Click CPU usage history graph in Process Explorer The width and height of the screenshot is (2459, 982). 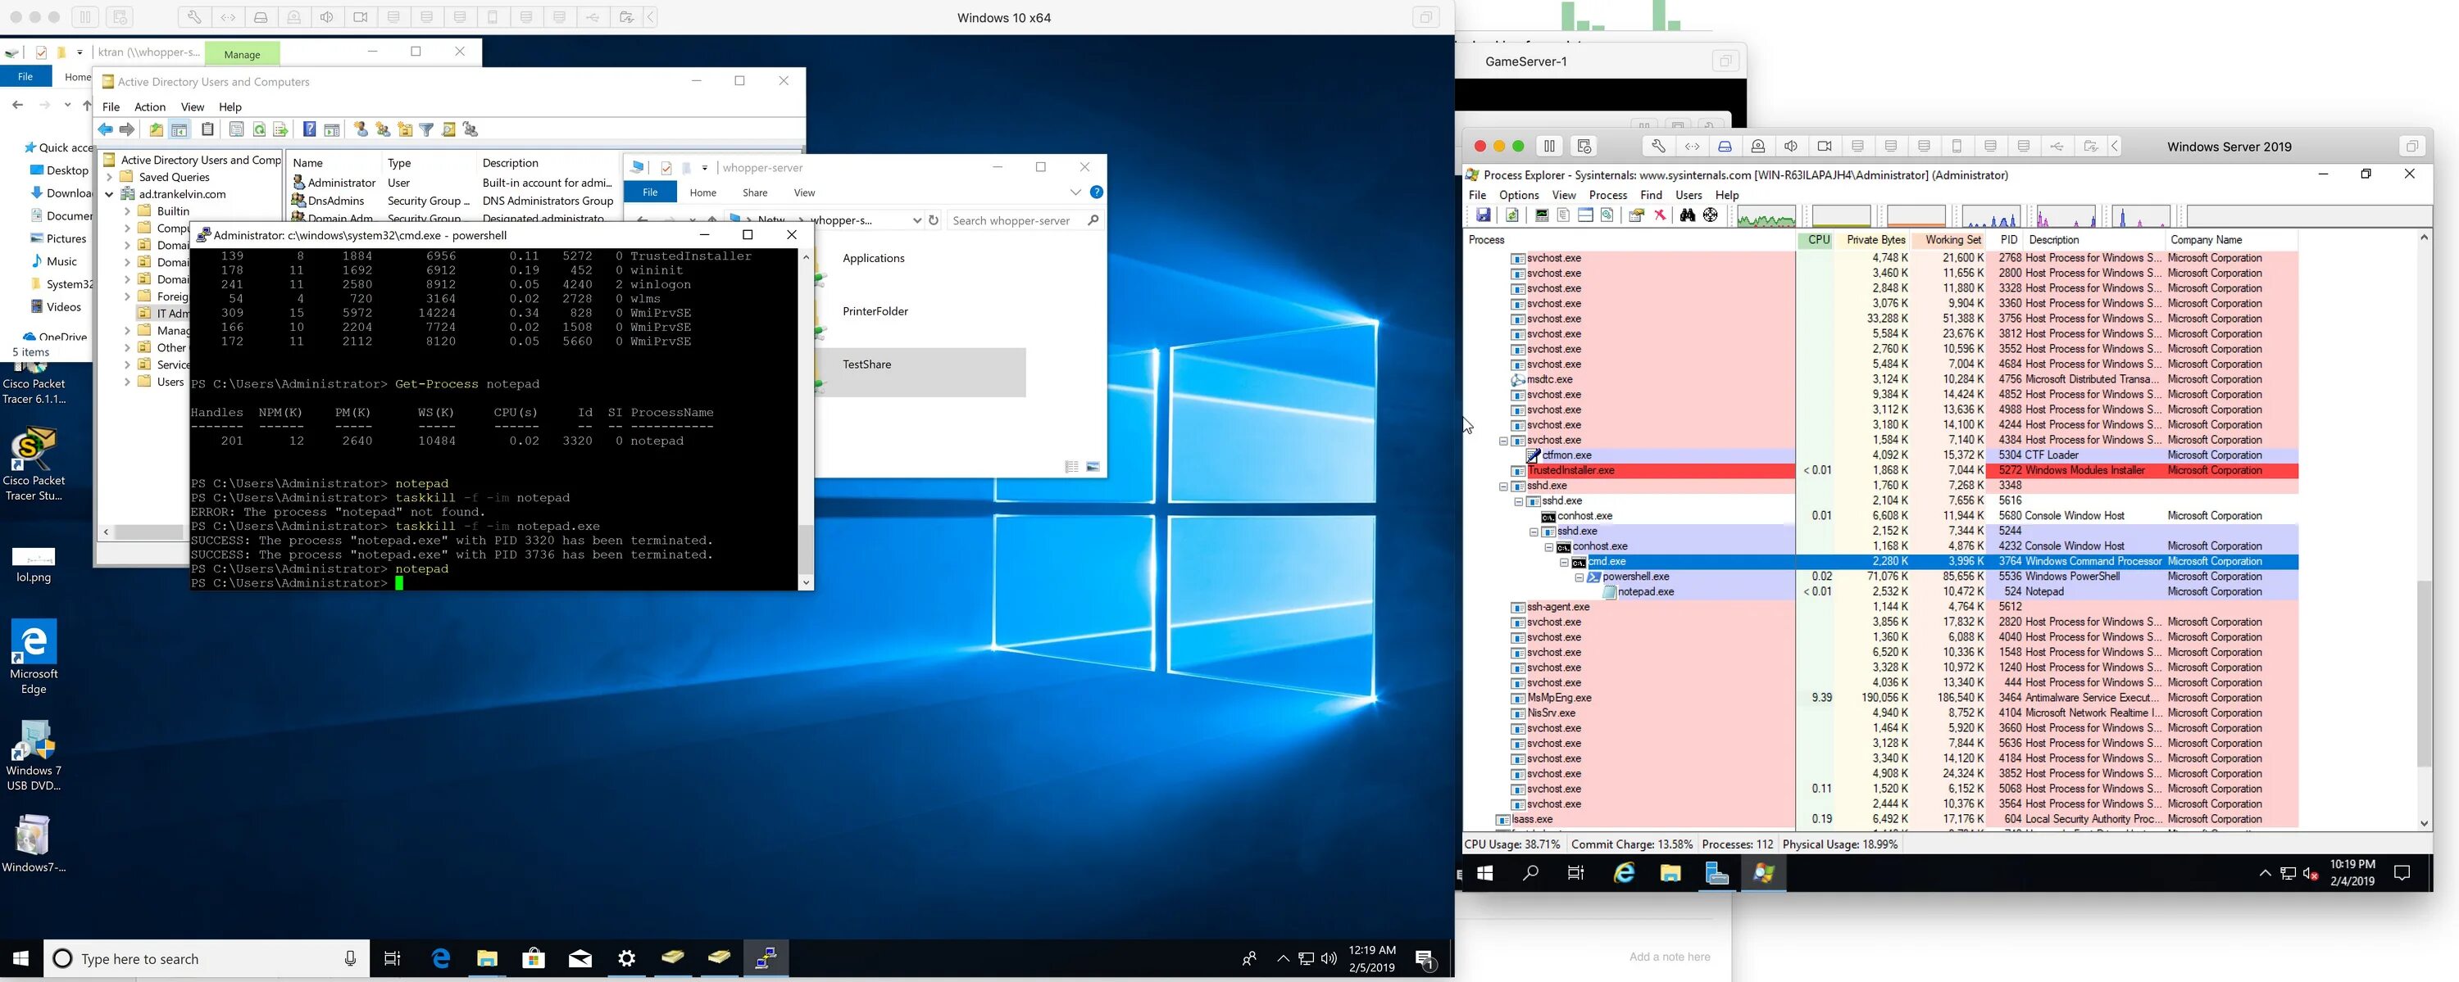click(x=1766, y=216)
